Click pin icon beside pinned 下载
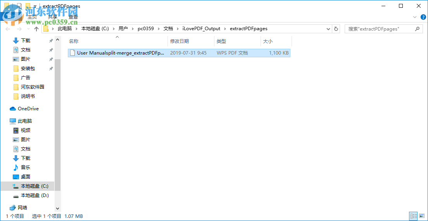Screen dimensions: 428x221 51,41
